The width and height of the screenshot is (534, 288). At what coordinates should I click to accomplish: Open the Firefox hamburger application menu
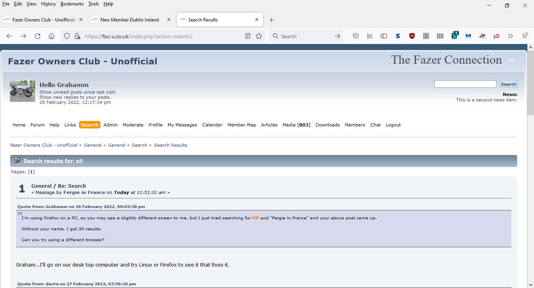[x=525, y=36]
